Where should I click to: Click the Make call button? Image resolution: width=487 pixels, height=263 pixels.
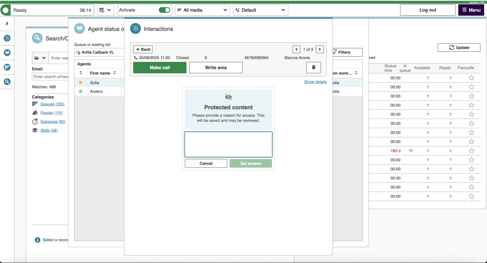point(159,68)
